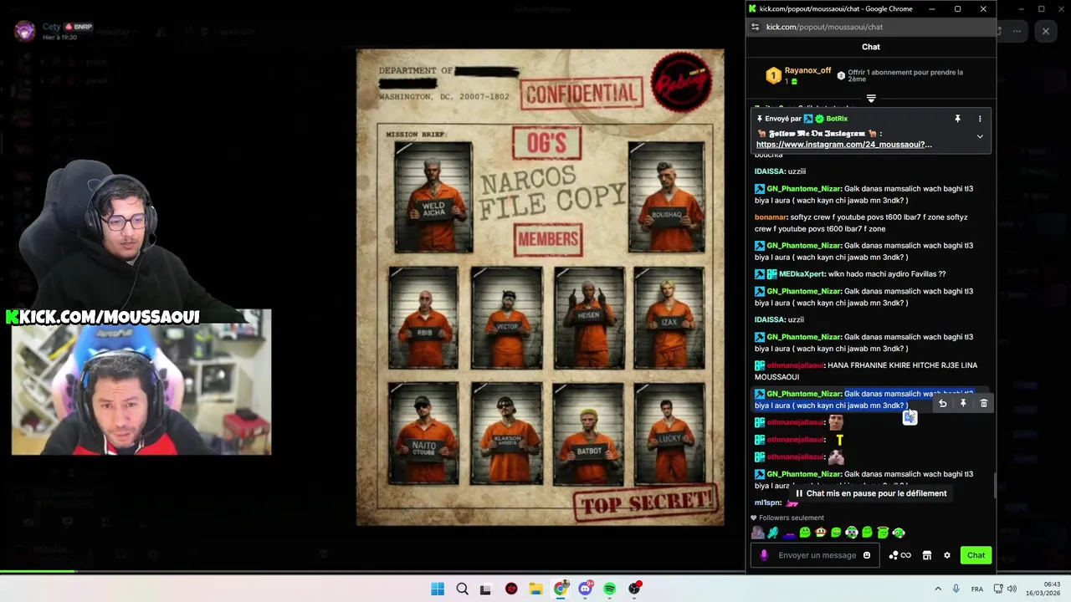The image size is (1071, 602).
Task: Expand the pinned BotRix message chevron
Action: (x=980, y=136)
